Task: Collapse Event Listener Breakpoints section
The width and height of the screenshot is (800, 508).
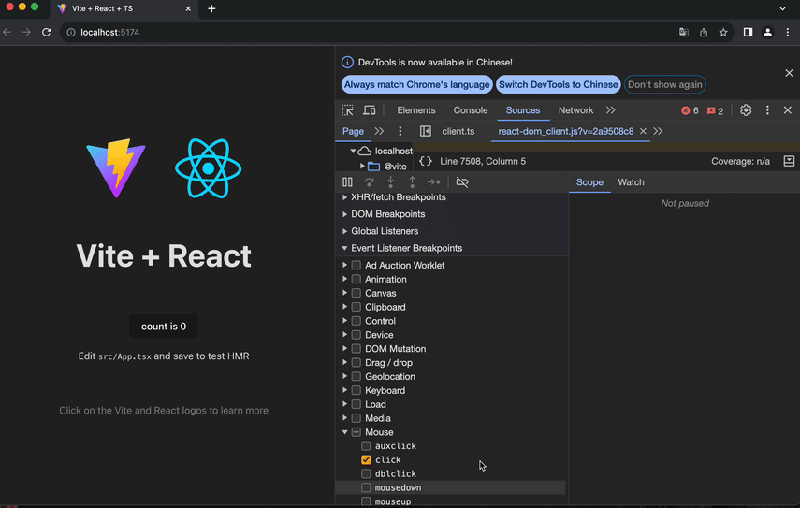Action: pyautogui.click(x=345, y=248)
